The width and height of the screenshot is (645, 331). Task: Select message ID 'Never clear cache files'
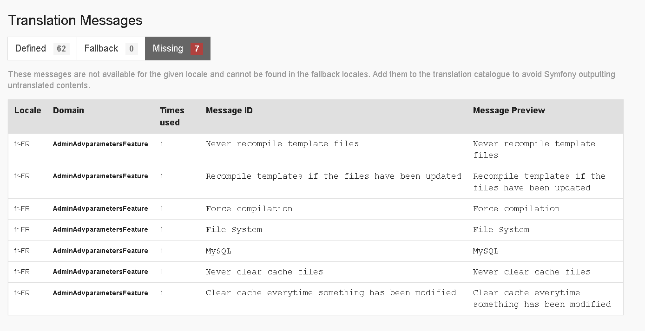(264, 272)
